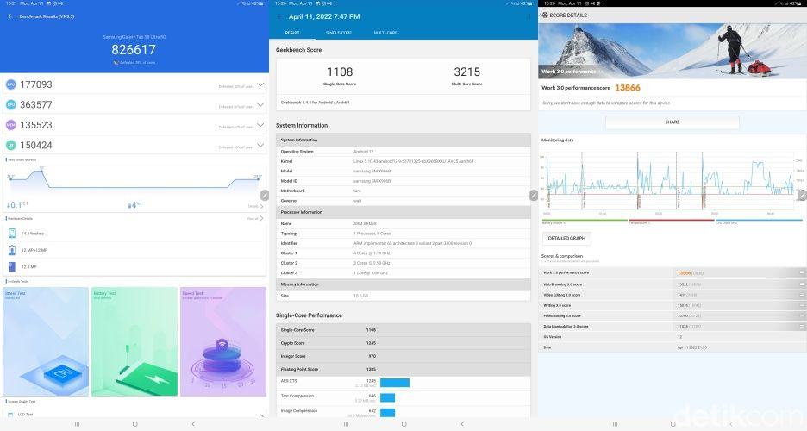Click Work 3.0 performance banner image

[x=672, y=51]
